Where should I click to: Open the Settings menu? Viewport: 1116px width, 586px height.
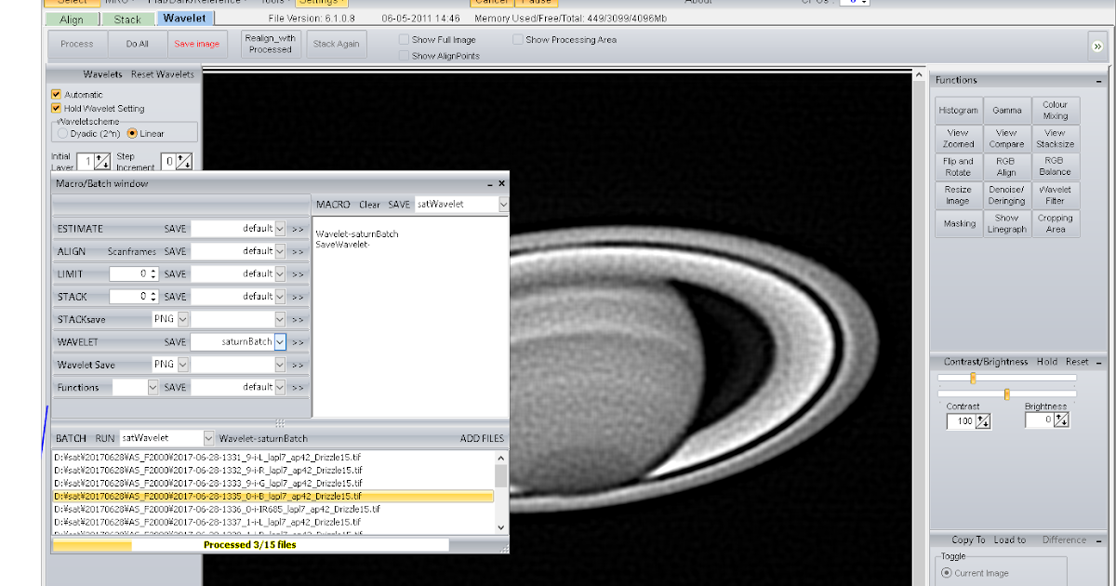pyautogui.click(x=321, y=1)
